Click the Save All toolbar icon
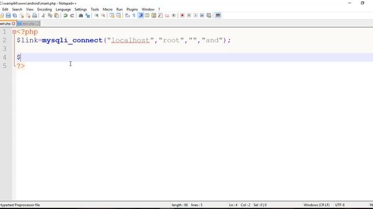Image resolution: width=373 pixels, height=209 pixels. pos(15,16)
